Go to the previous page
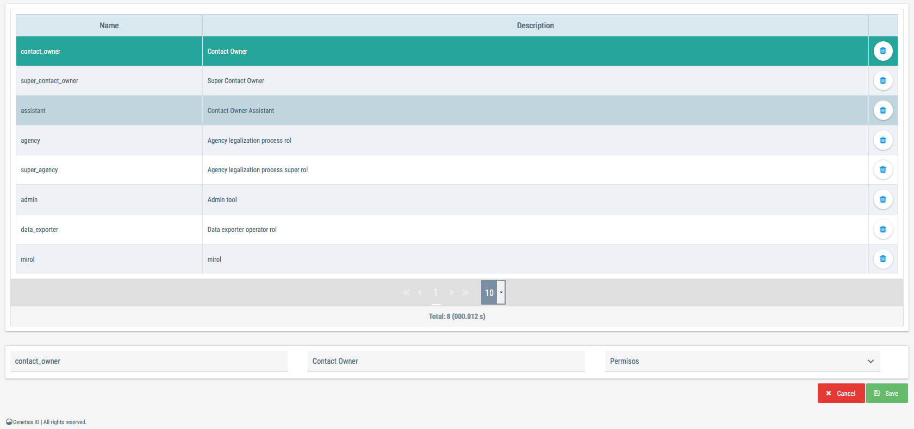 click(420, 293)
